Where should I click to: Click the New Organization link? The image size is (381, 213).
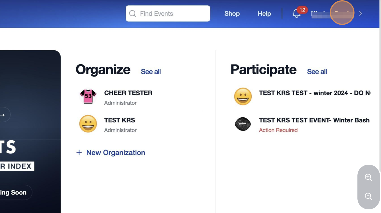pyautogui.click(x=116, y=152)
